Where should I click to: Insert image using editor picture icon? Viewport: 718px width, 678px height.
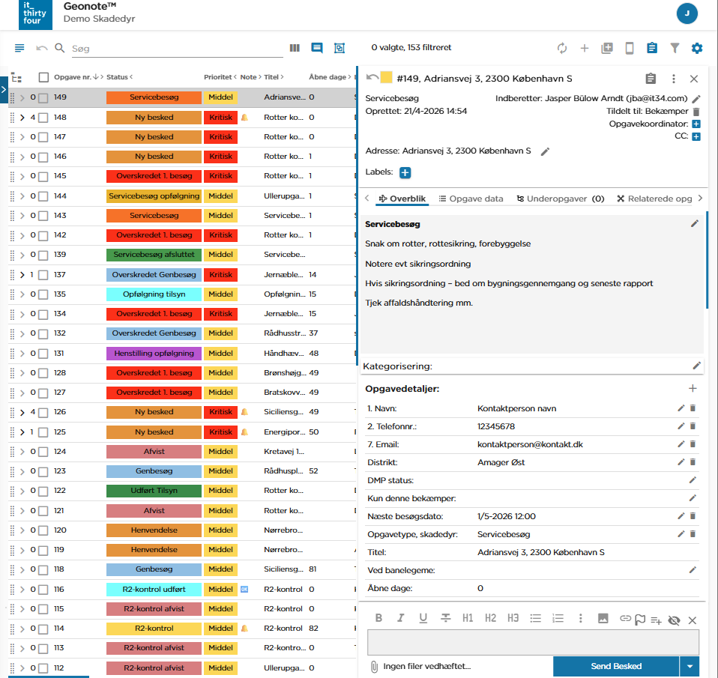pyautogui.click(x=603, y=618)
